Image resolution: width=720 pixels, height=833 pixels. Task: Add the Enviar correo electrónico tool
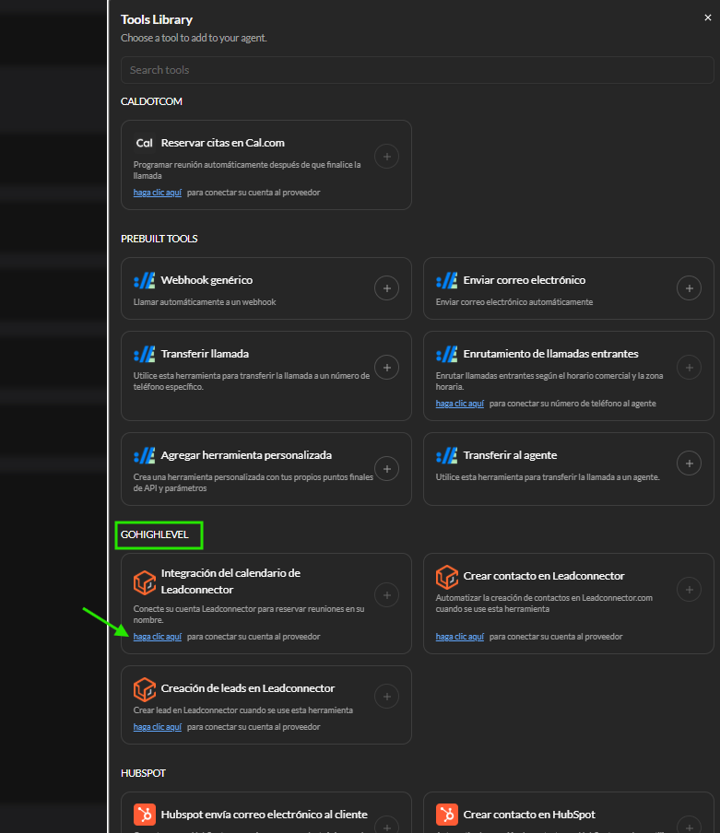click(x=690, y=287)
